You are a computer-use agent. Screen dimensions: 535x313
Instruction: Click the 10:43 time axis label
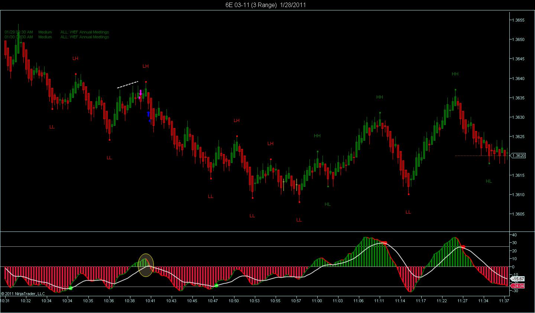point(172,300)
